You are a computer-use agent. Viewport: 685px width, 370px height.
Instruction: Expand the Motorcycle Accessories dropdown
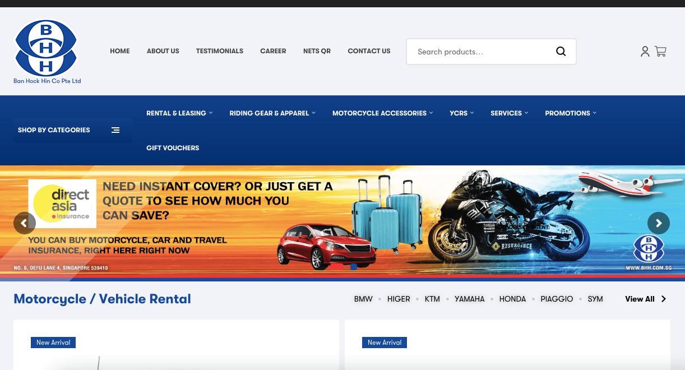click(x=383, y=113)
